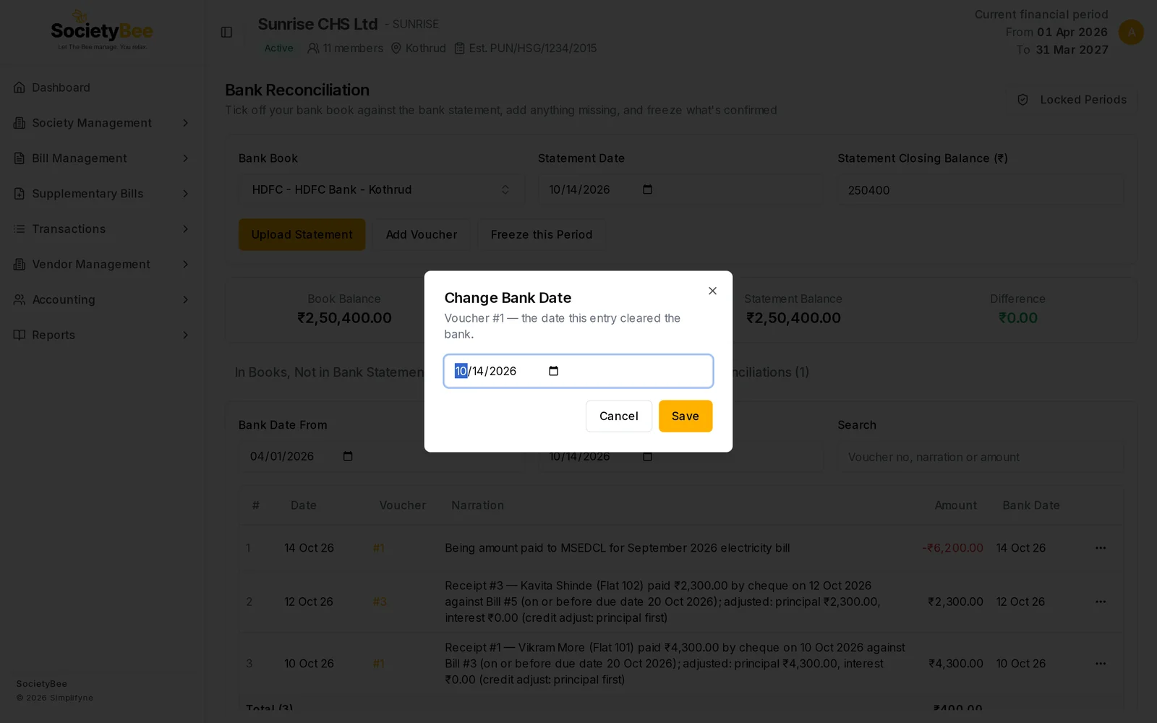This screenshot has height=723, width=1157.
Task: Click the SocietyBee logo
Action: pos(102,31)
